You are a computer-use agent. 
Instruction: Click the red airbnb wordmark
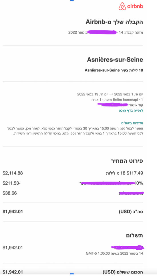[135, 6]
